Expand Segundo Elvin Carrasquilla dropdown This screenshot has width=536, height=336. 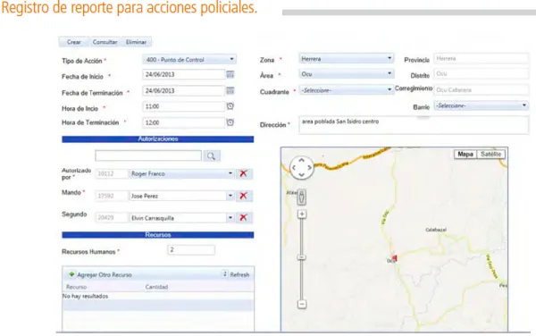pyautogui.click(x=230, y=218)
